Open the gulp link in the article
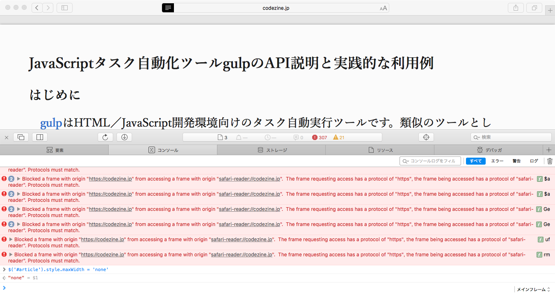555x294 pixels. coord(51,122)
